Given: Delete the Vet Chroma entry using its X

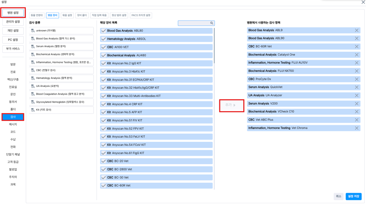Looking at the screenshot, I should [x=357, y=128].
